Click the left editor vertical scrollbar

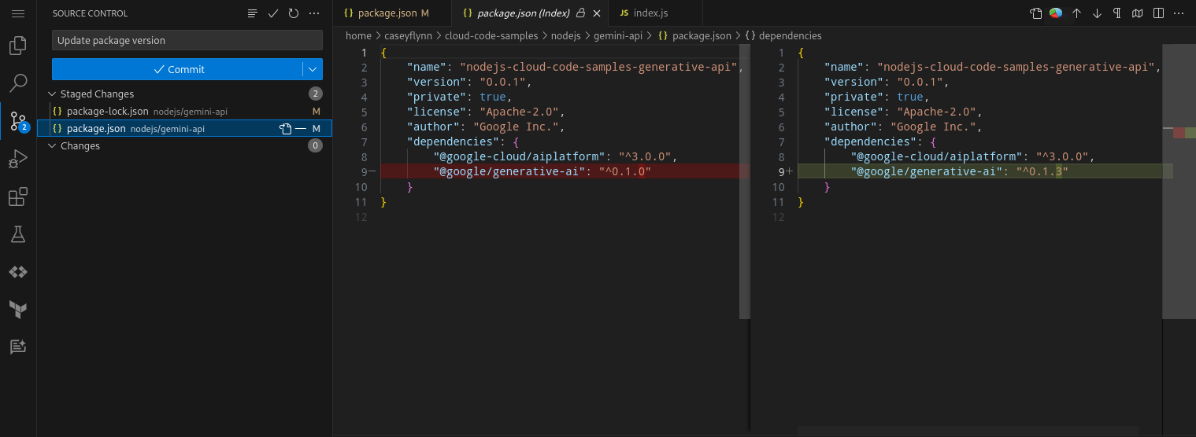click(745, 182)
